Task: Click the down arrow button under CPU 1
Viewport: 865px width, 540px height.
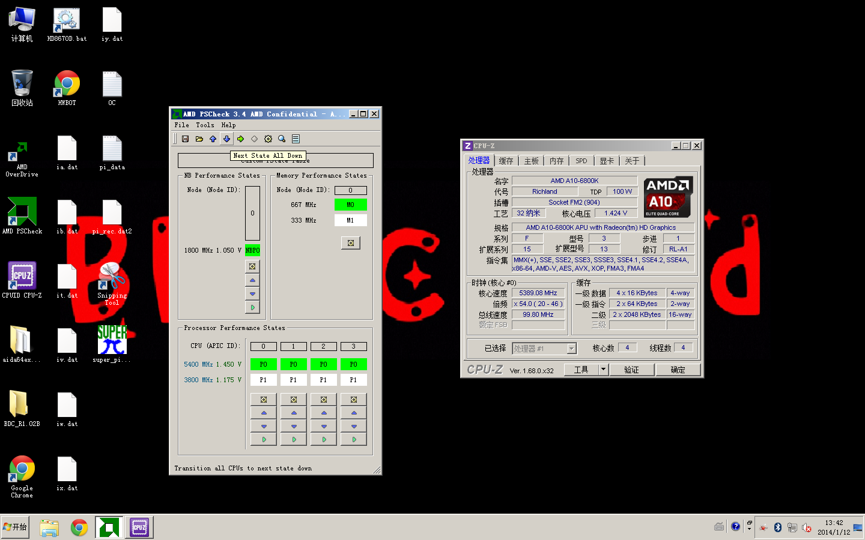Action: (x=294, y=426)
